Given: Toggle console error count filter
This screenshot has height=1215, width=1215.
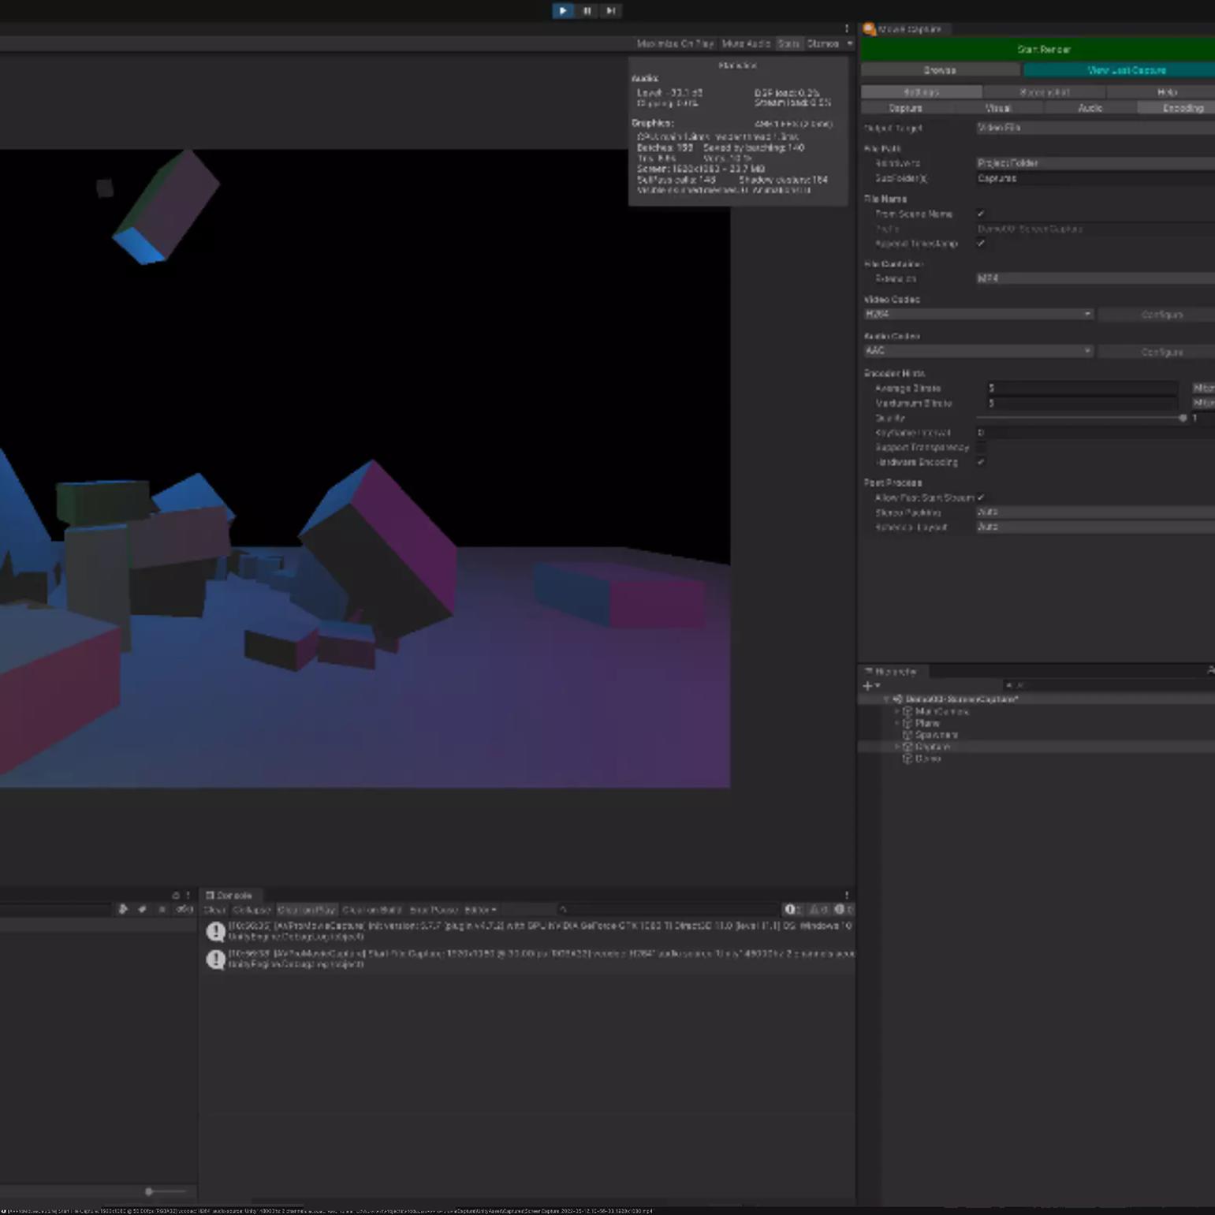Looking at the screenshot, I should [x=843, y=910].
